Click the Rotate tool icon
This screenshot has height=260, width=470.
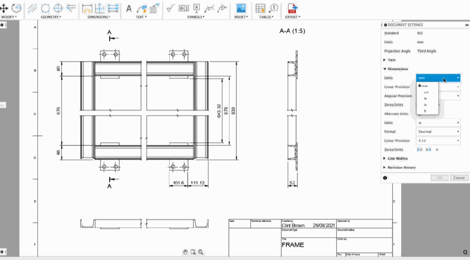click(17, 8)
